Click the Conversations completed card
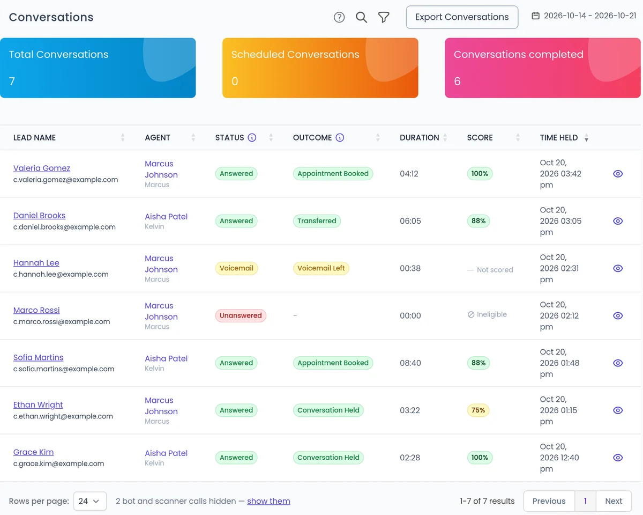643x515 pixels. [x=543, y=68]
